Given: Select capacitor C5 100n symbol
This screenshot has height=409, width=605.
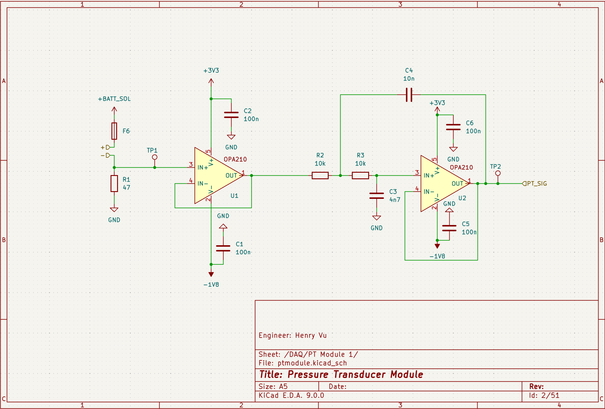Looking at the screenshot, I should pyautogui.click(x=449, y=228).
